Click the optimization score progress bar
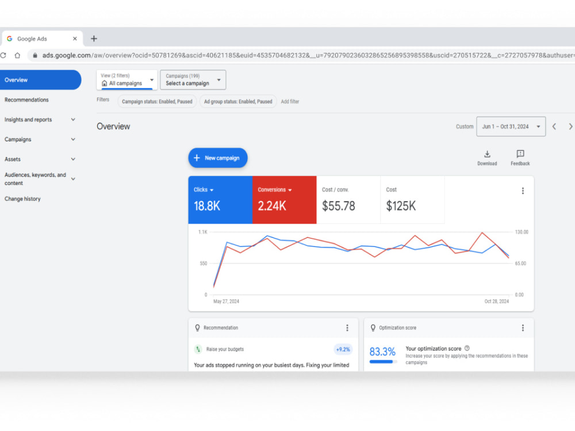Screen dimensions: 575x431 click(383, 361)
